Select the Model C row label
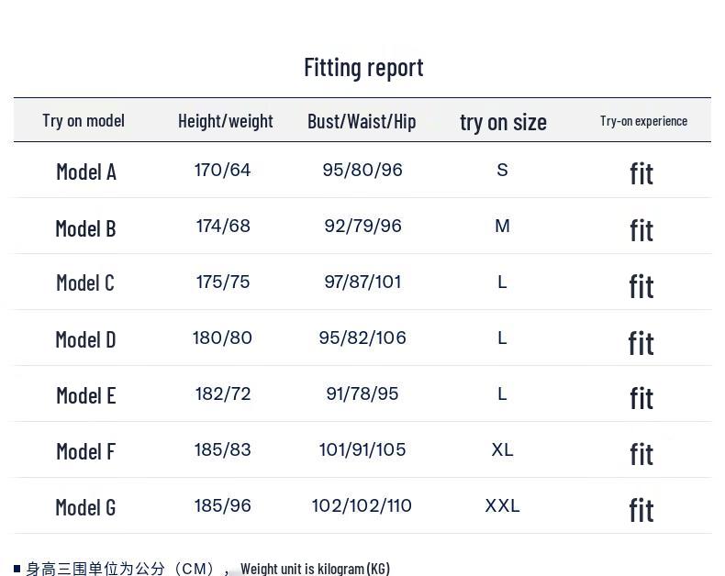Screen dimensions: 725x576 point(85,282)
